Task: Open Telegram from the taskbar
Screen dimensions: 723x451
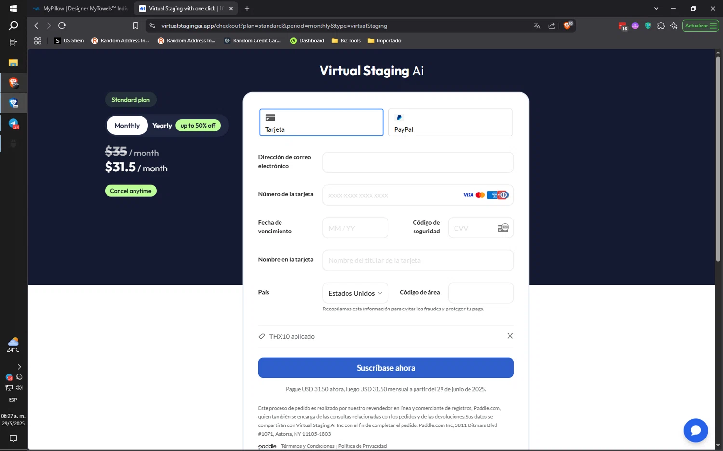Action: click(x=13, y=124)
